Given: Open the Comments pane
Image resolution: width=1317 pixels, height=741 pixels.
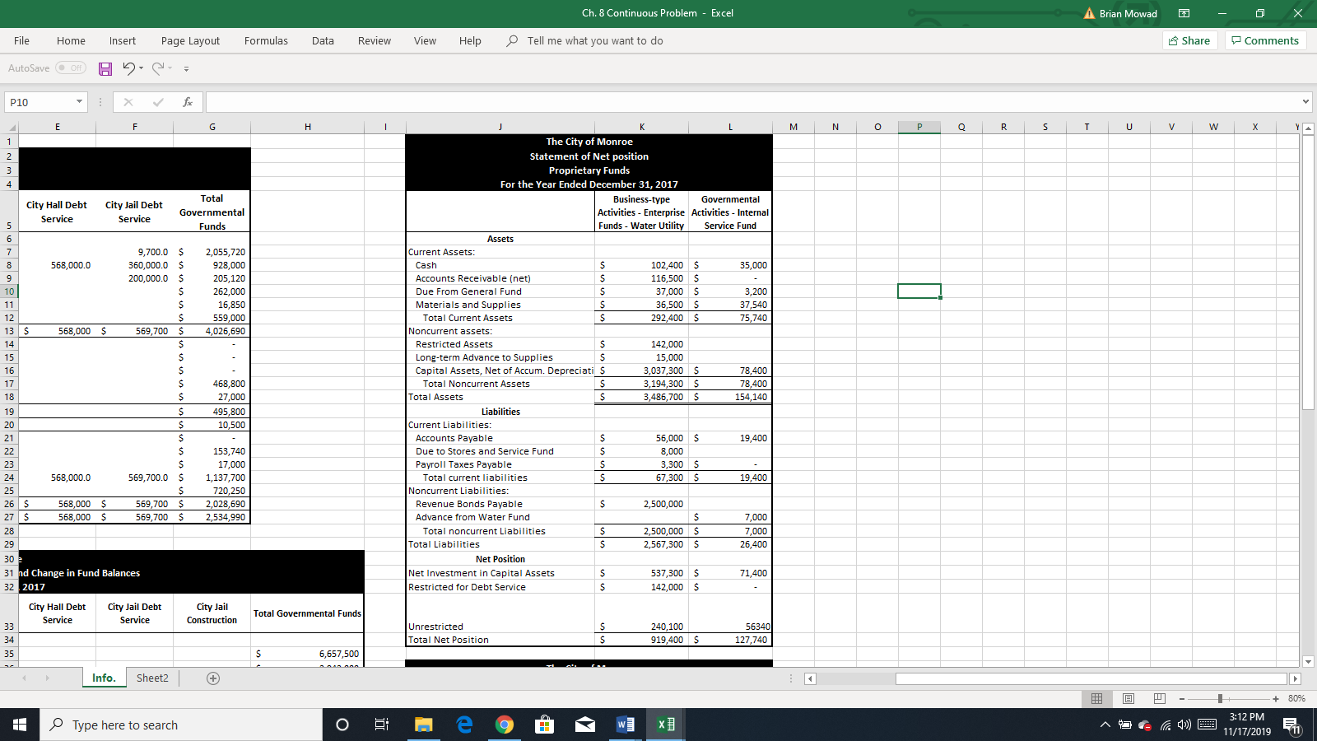Looking at the screenshot, I should (1265, 40).
